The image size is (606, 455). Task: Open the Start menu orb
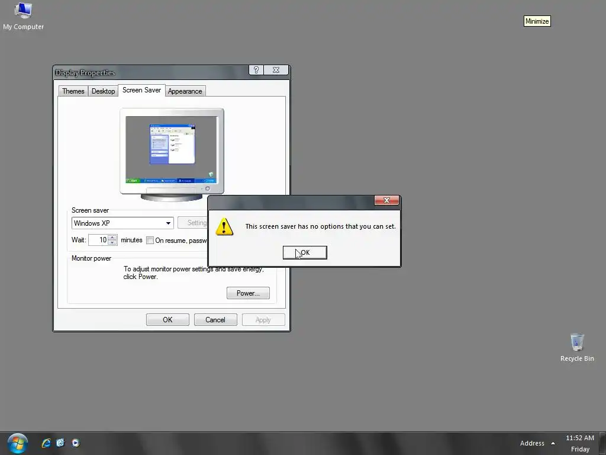[17, 443]
